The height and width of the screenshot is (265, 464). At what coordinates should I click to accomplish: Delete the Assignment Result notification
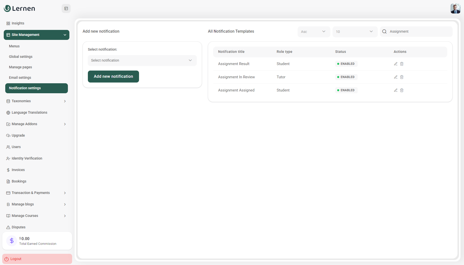[x=402, y=64]
